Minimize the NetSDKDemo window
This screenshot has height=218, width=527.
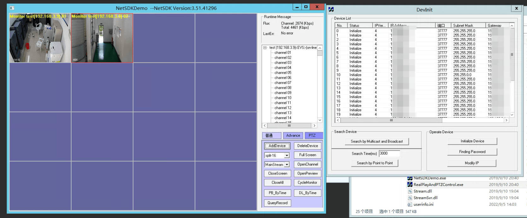tap(297, 7)
